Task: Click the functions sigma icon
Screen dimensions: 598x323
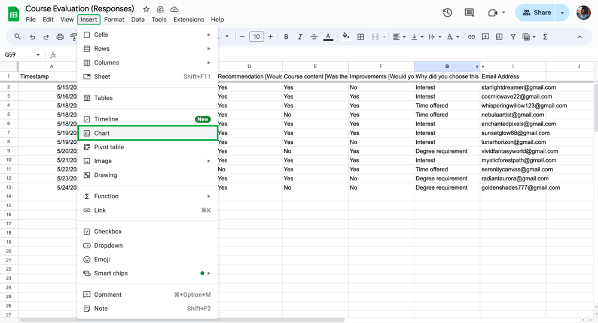Action: click(x=545, y=37)
